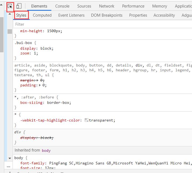Go to the Network tab

pos(106,6)
